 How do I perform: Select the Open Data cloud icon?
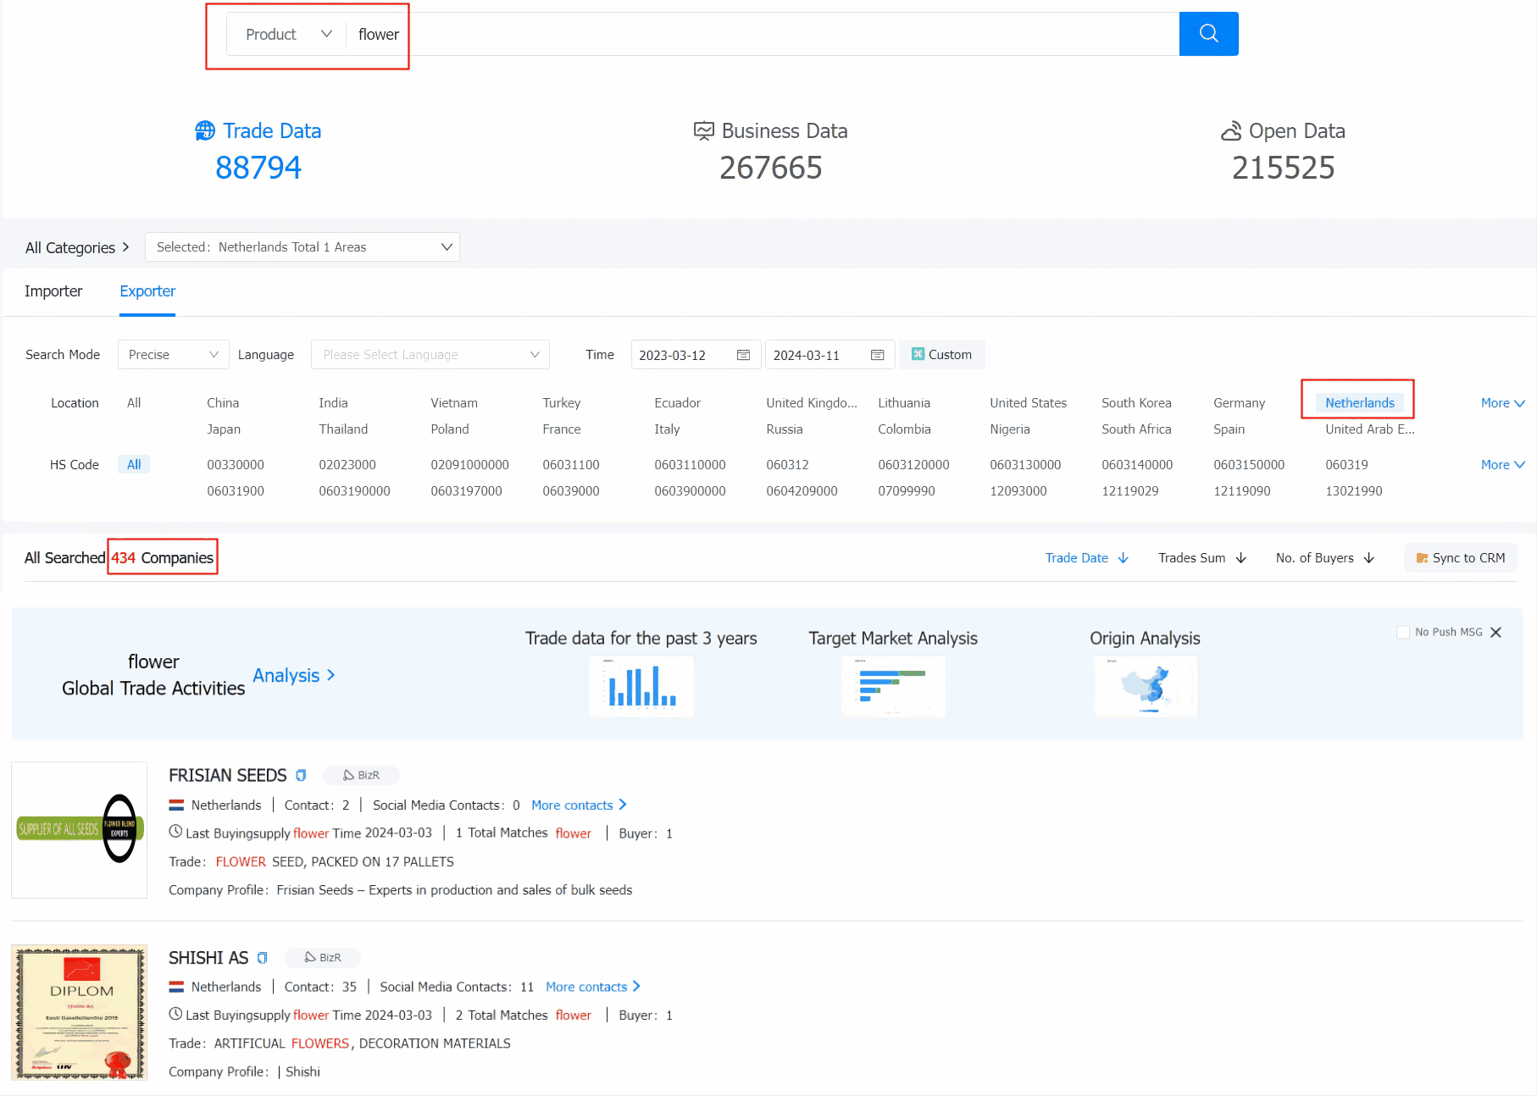(x=1230, y=130)
